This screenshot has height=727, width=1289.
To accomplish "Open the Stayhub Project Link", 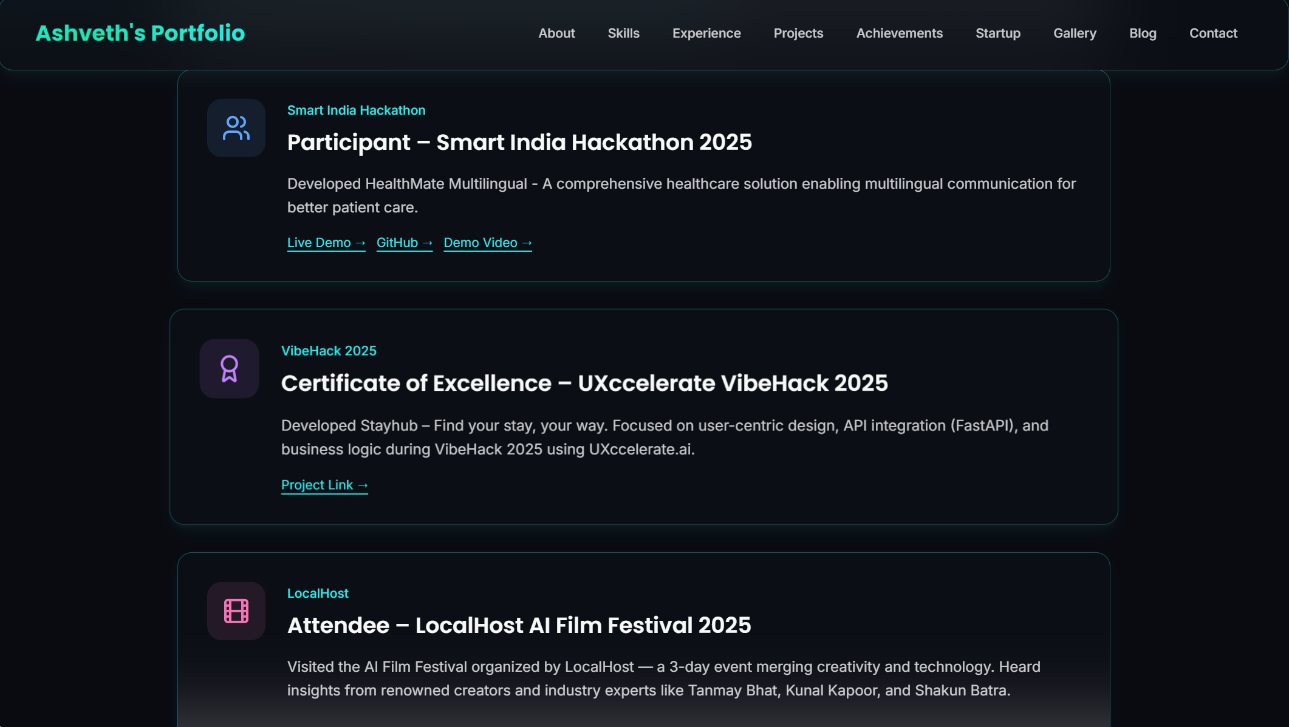I will click(x=324, y=485).
